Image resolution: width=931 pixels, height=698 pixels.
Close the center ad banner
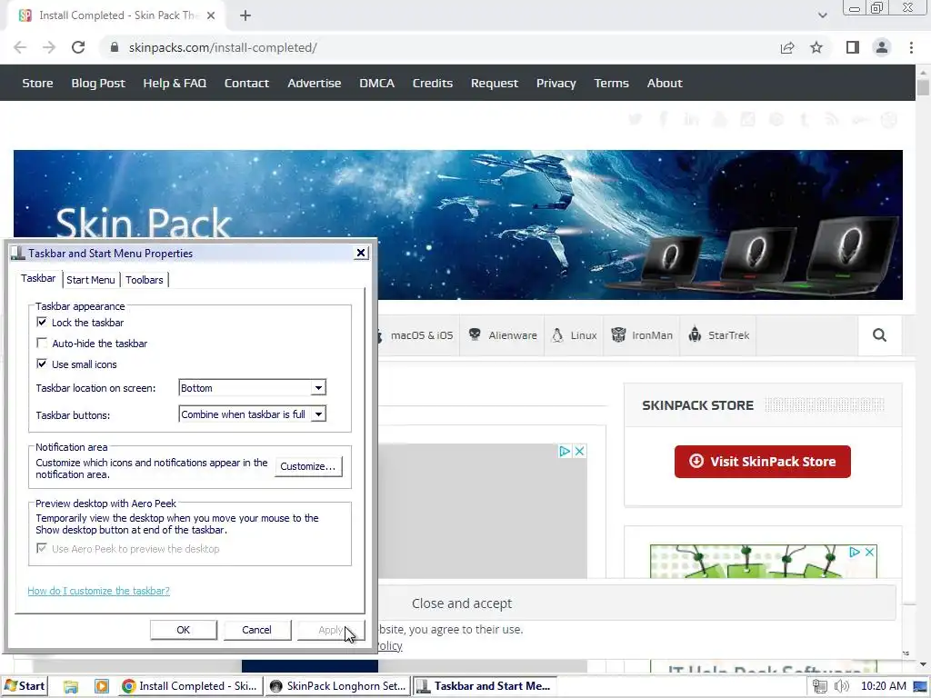click(579, 451)
